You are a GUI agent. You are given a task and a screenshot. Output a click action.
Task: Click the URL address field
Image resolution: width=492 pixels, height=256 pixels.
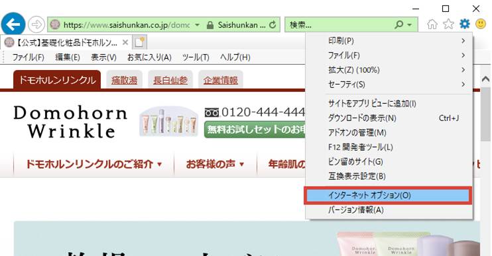click(127, 24)
